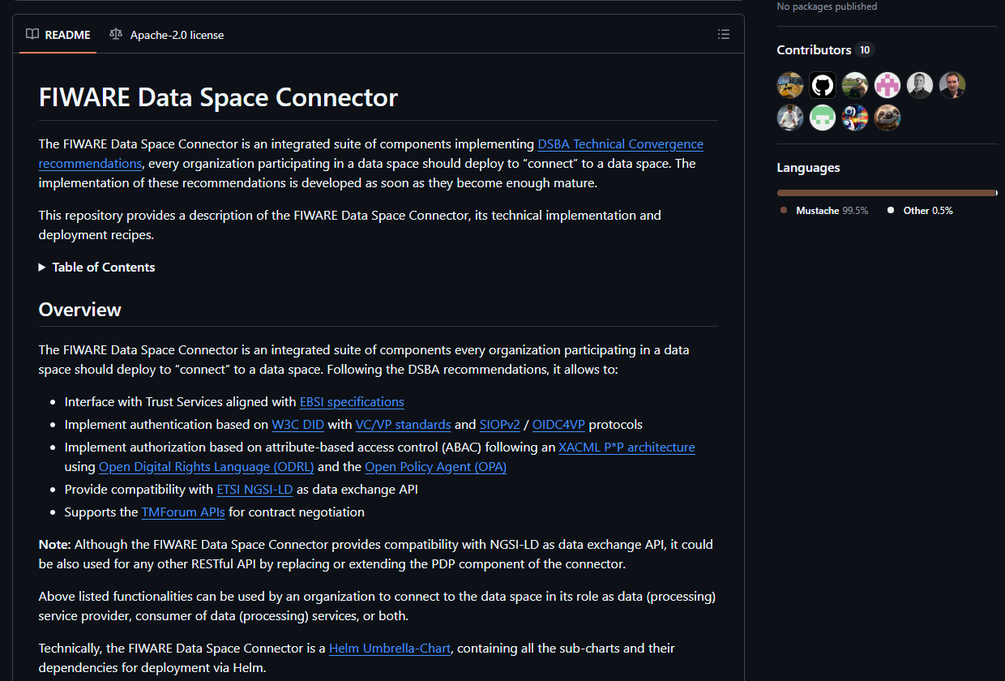Click the pink pixel identicon contributor avatar

tap(887, 85)
